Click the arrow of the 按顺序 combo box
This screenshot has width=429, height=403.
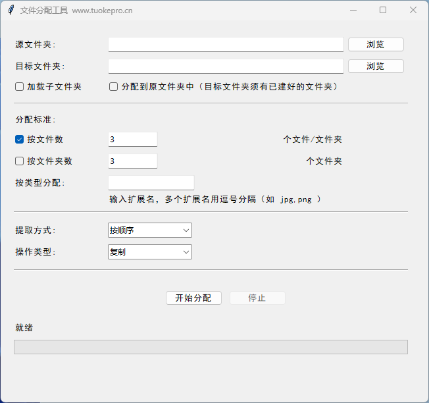(186, 230)
